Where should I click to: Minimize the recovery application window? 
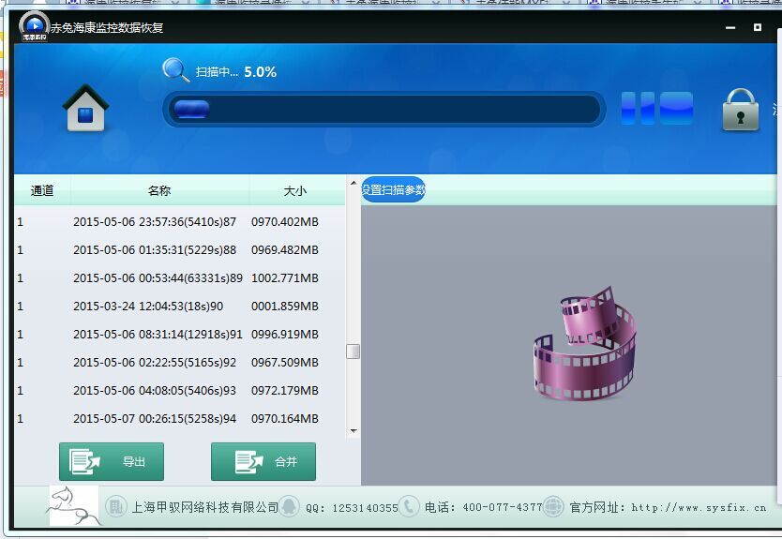[x=730, y=27]
